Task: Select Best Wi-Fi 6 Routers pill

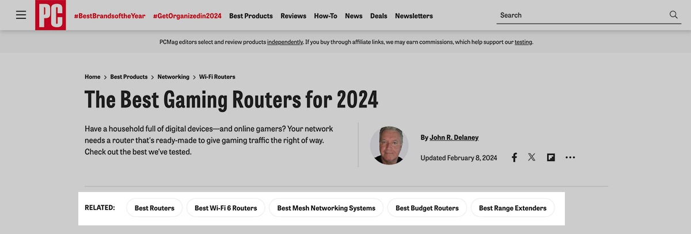Action: tap(226, 208)
